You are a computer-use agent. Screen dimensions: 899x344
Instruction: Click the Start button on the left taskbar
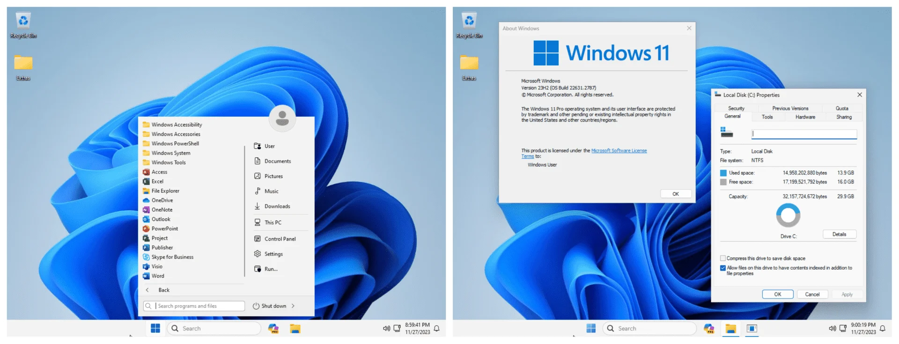point(155,329)
